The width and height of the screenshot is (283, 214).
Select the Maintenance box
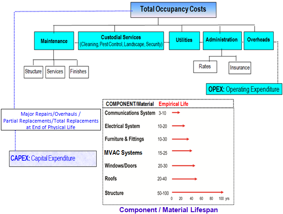pos(54,41)
